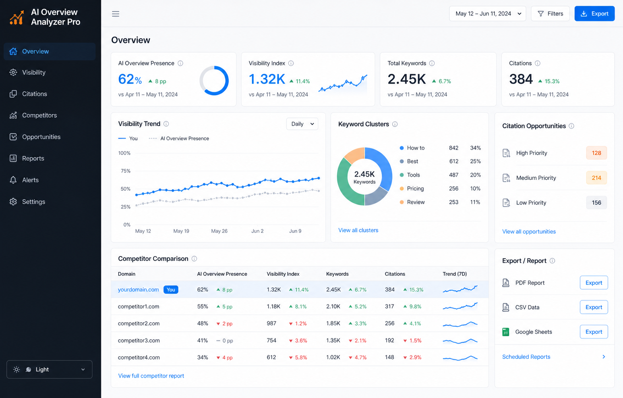
Task: Click the yourdomain.com link
Action: pyautogui.click(x=138, y=290)
